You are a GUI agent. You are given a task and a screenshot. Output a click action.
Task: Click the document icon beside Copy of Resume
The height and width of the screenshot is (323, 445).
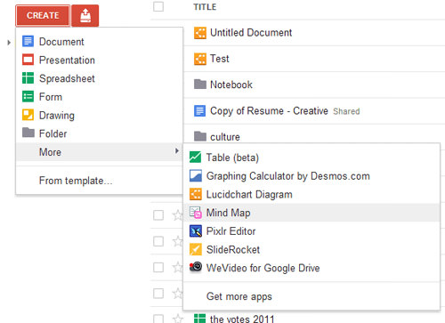[199, 111]
